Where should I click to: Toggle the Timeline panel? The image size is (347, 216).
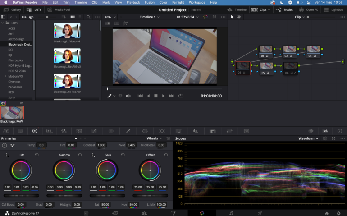point(237,10)
